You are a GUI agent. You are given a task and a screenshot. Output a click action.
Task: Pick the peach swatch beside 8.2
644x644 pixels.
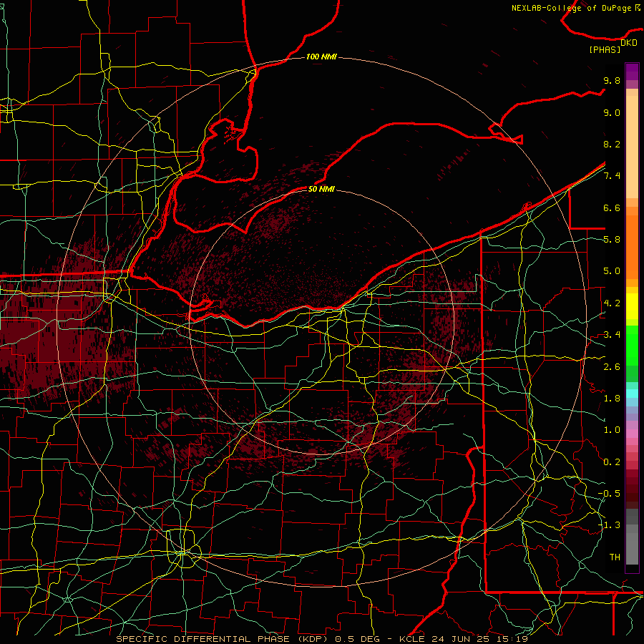point(632,147)
